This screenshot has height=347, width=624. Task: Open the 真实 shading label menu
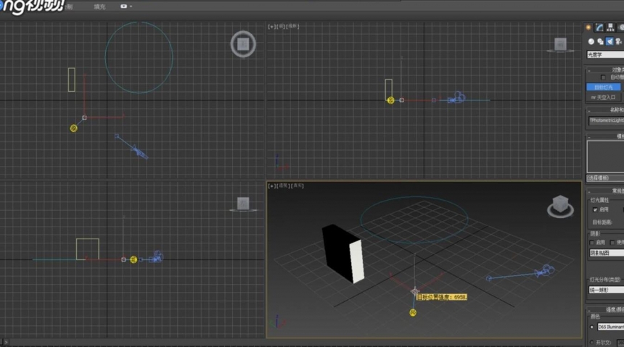coord(297,185)
